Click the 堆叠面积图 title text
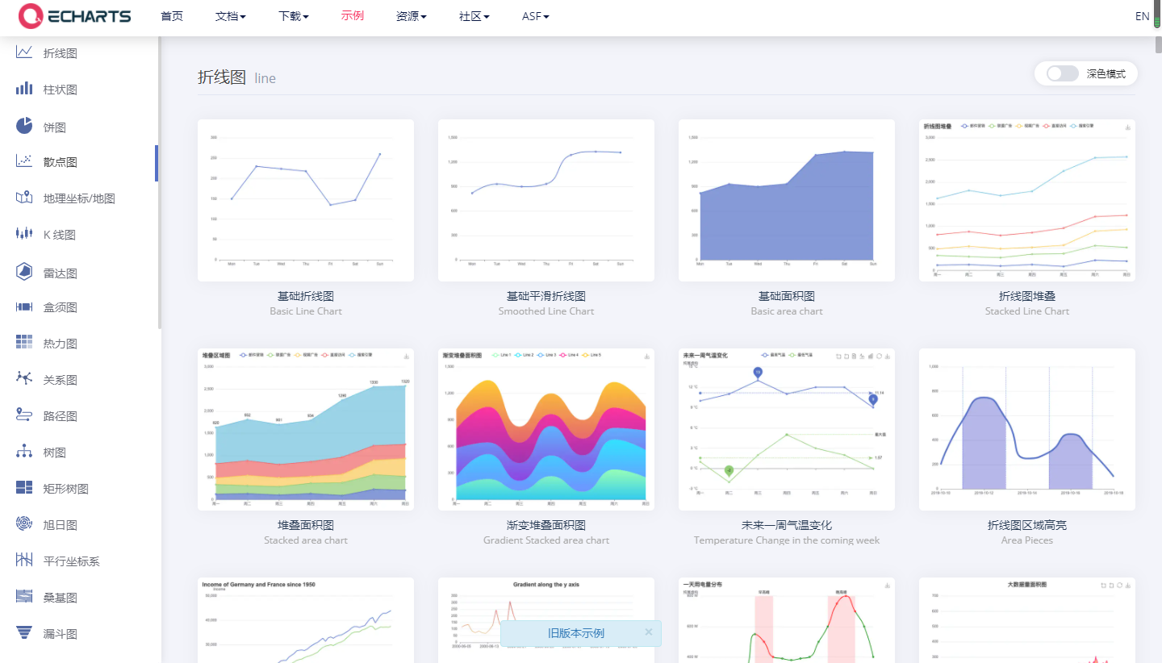 (306, 525)
